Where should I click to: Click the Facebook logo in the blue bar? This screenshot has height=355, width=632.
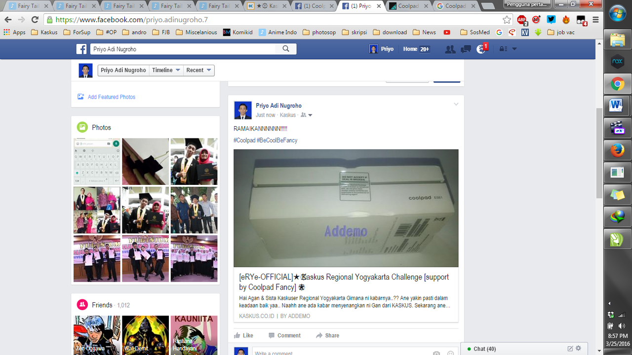pyautogui.click(x=81, y=49)
